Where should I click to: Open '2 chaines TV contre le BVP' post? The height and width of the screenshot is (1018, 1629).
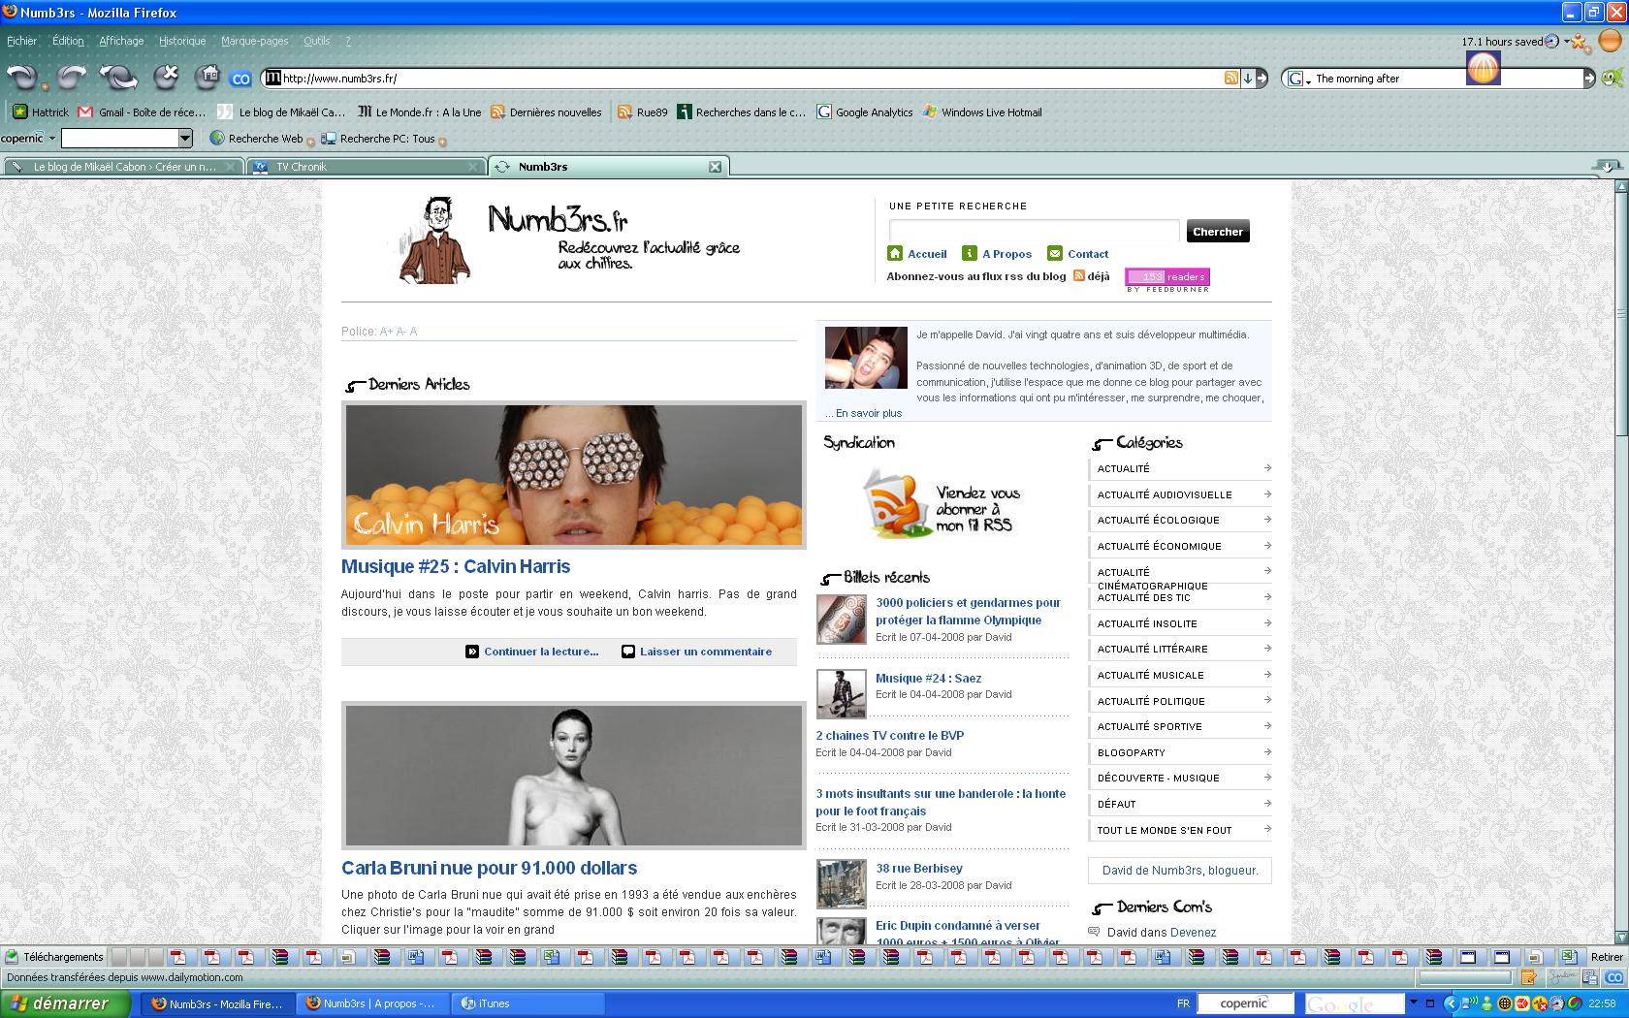click(x=889, y=736)
